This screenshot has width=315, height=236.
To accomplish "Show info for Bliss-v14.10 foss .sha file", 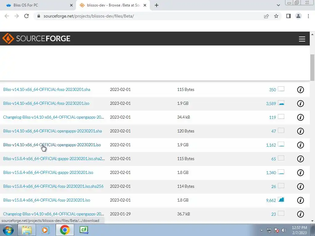I will click(x=300, y=90).
